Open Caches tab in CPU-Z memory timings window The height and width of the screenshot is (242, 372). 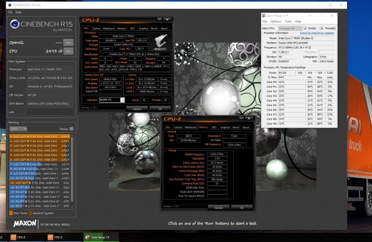point(178,127)
